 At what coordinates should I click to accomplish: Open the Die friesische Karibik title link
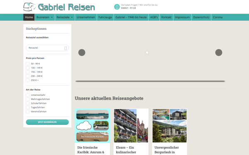pos(90,150)
